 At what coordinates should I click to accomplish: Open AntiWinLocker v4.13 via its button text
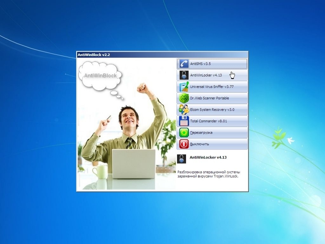[x=206, y=75]
